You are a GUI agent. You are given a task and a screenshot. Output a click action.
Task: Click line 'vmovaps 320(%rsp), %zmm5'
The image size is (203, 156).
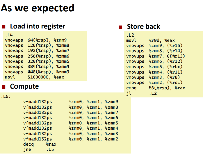pyautogui.click(x=37, y=61)
